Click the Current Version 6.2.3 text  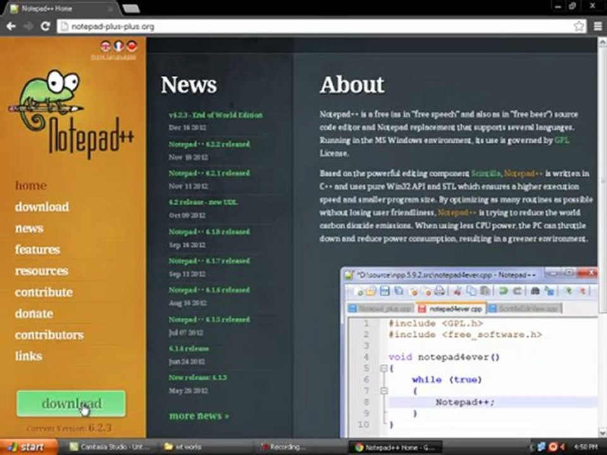(70, 428)
